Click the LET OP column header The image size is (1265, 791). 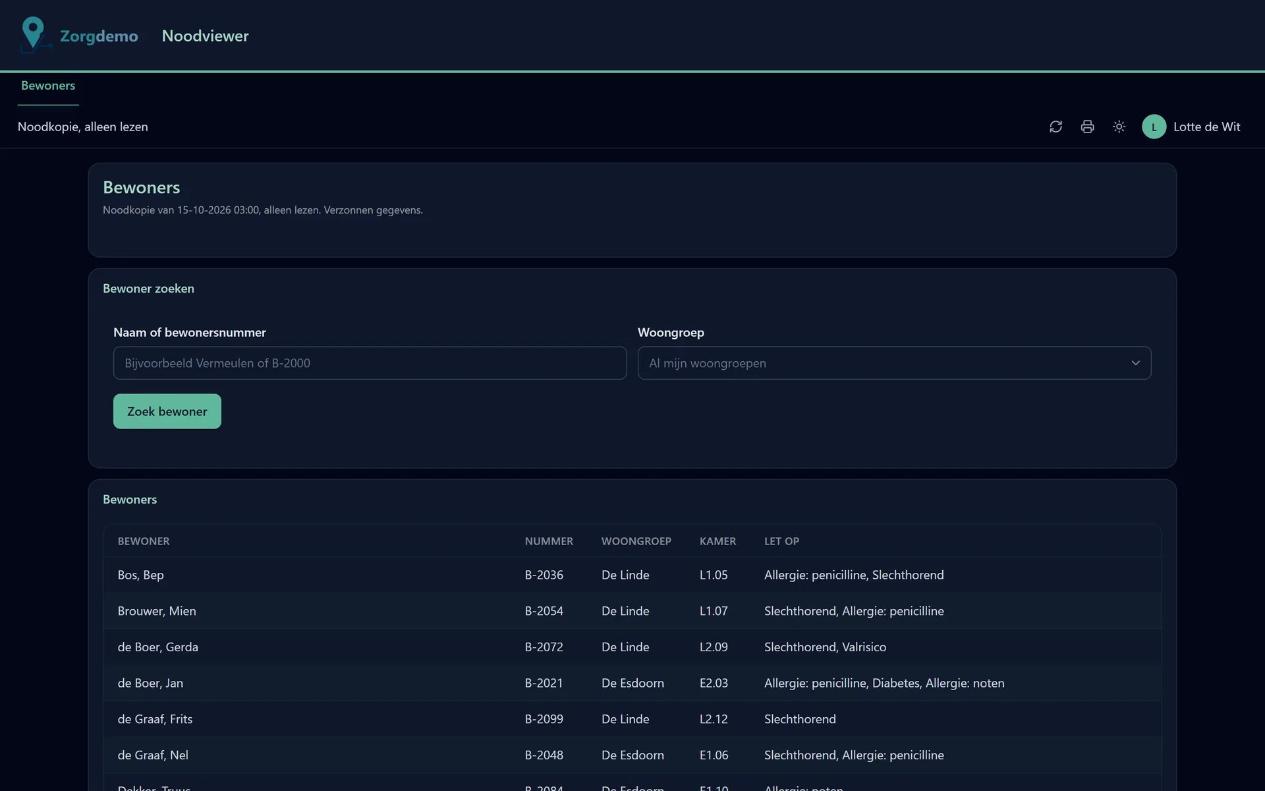781,541
